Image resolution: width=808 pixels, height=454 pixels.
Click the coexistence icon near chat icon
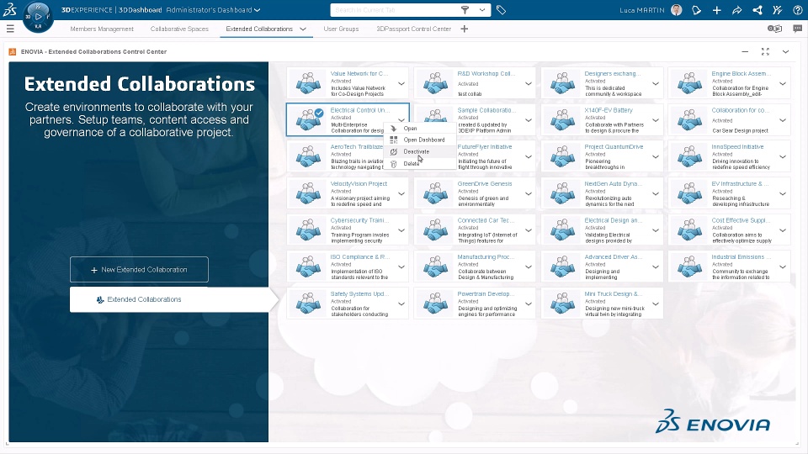(x=774, y=29)
